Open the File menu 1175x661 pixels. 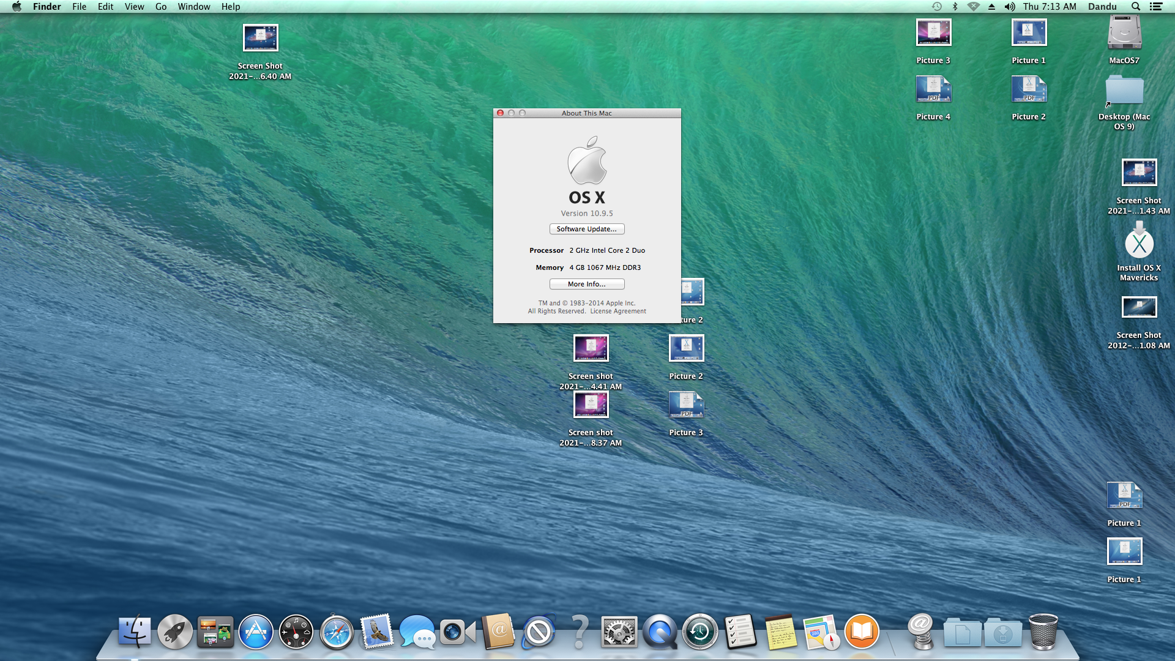(x=79, y=7)
